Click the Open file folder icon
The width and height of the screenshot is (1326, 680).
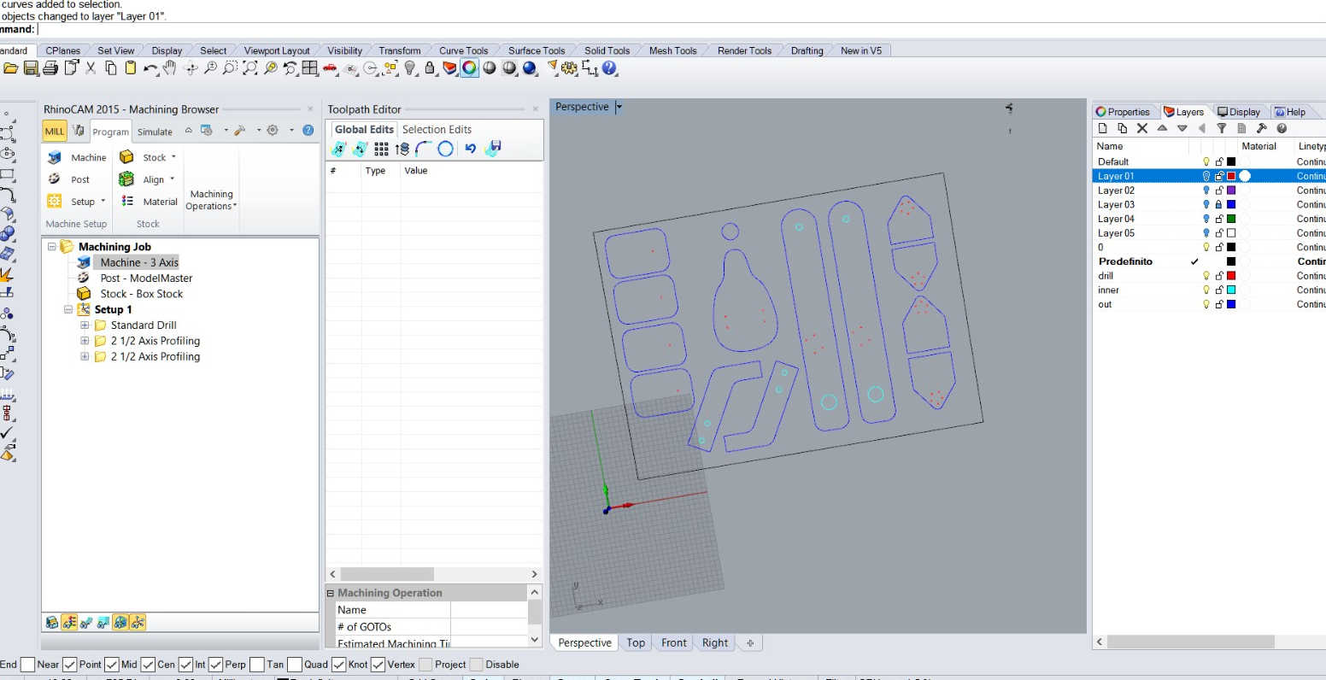click(10, 68)
